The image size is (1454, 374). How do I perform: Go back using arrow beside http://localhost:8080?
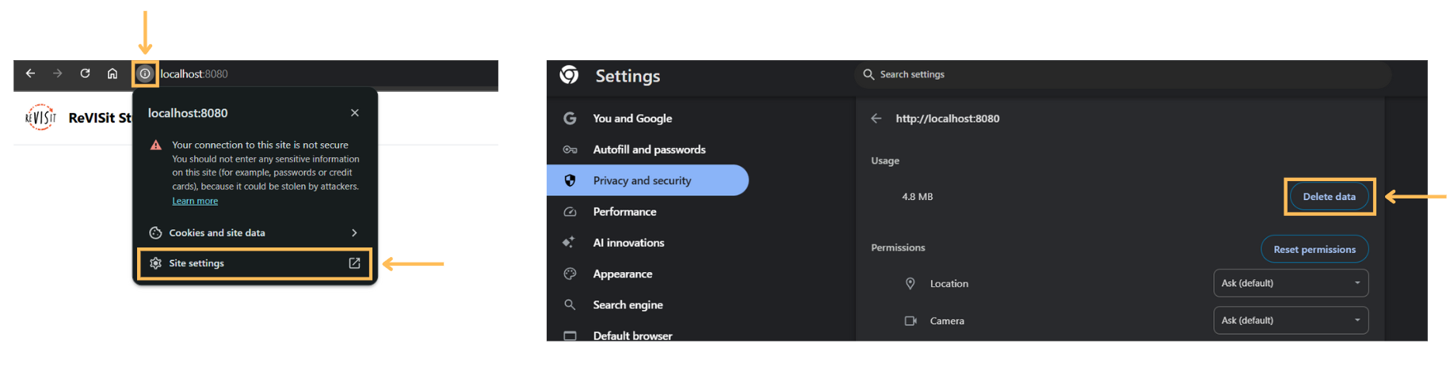tap(876, 119)
